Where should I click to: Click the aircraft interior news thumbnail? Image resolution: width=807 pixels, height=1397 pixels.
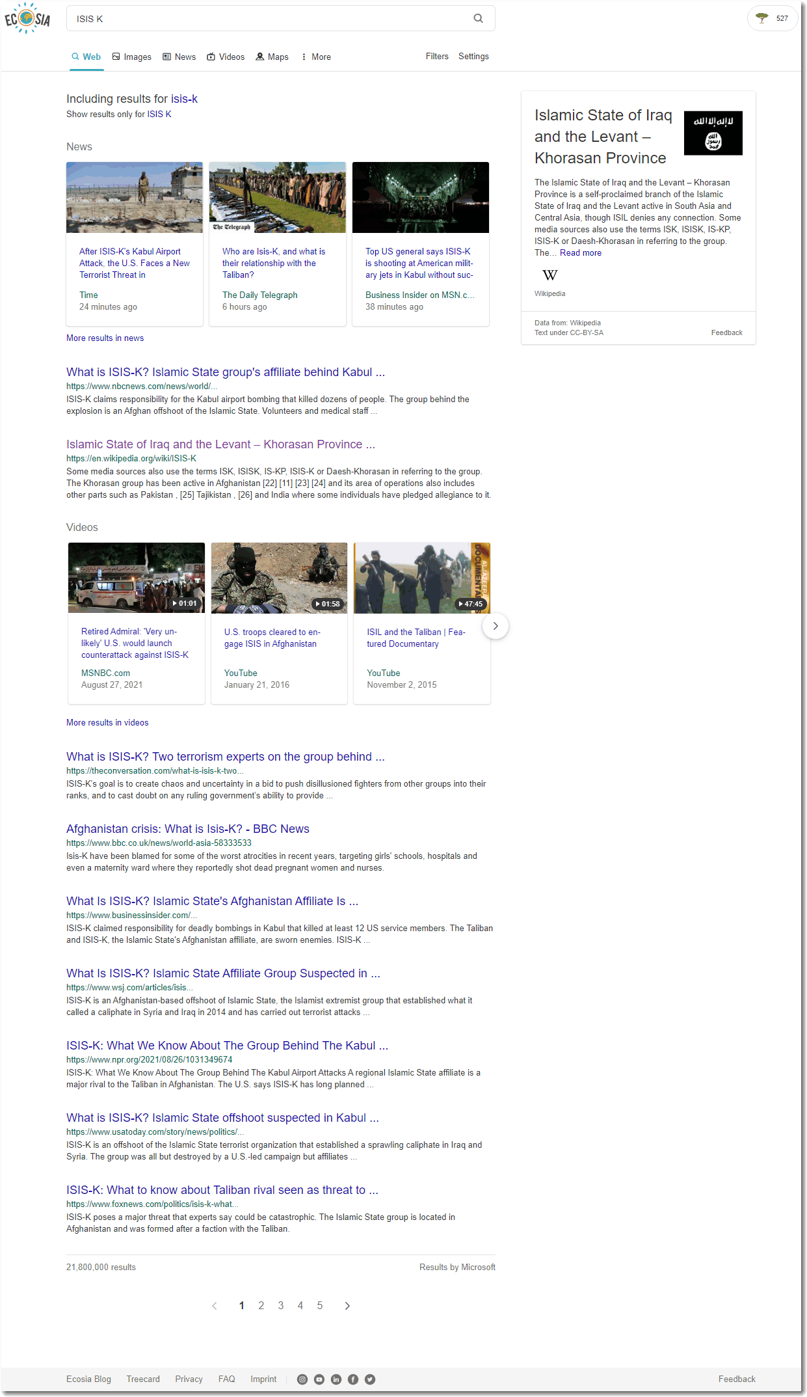click(x=421, y=197)
